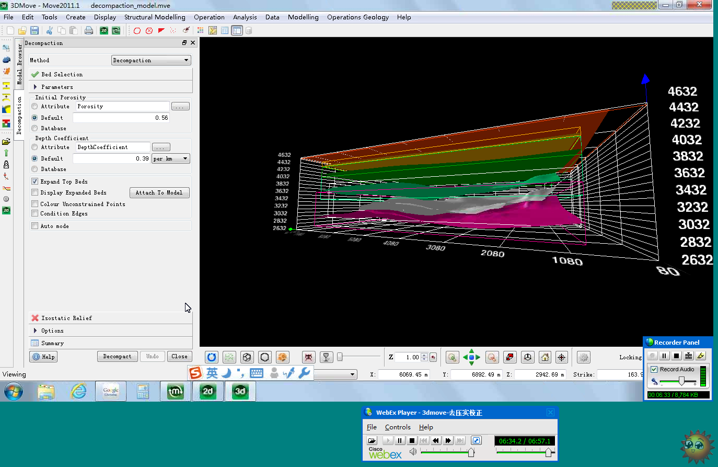Click the blue rotate view icon below the viewport
Viewport: 718px width, 467px height.
212,357
